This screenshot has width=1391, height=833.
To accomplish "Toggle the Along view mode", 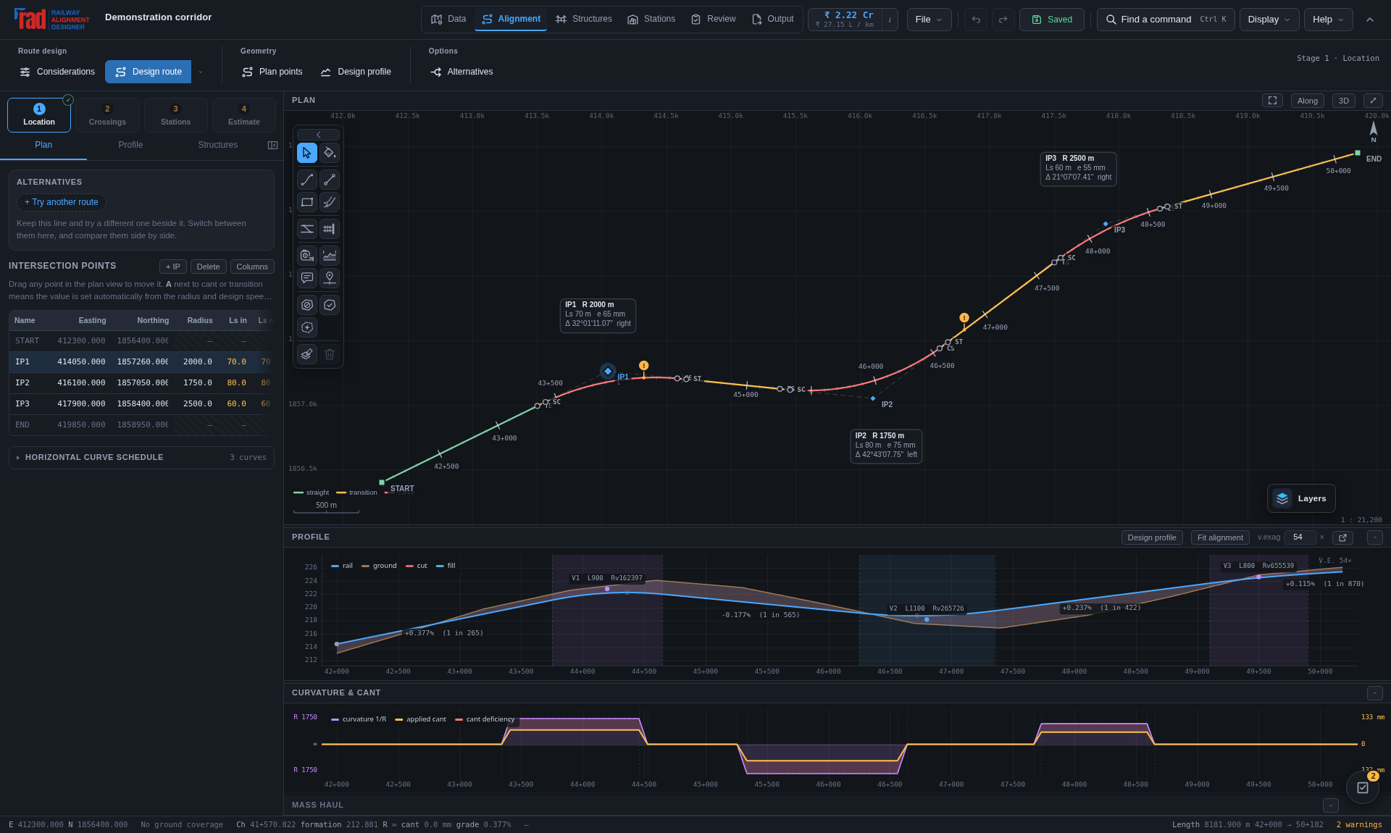I will (x=1307, y=101).
